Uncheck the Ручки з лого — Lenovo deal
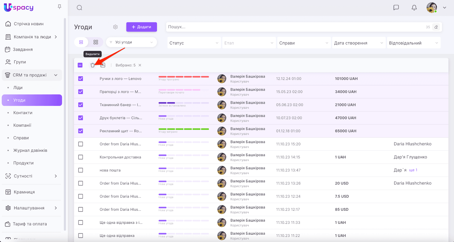Screen dimensions: 454x242 pos(81,79)
